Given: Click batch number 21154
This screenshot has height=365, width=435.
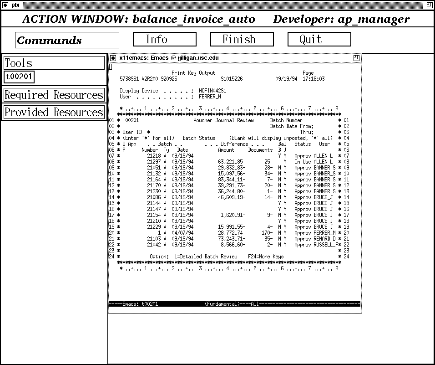Looking at the screenshot, I should (x=154, y=215).
